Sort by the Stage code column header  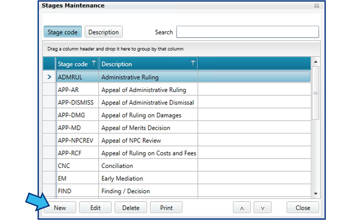(x=73, y=64)
